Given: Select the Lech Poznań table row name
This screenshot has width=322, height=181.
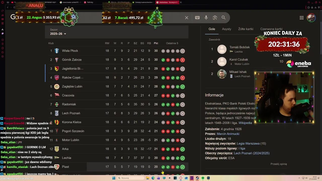Looking at the screenshot, I should [x=71, y=113].
